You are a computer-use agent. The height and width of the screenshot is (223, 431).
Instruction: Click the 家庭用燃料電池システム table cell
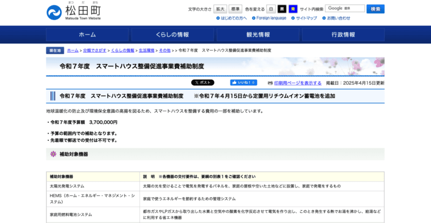93,214
